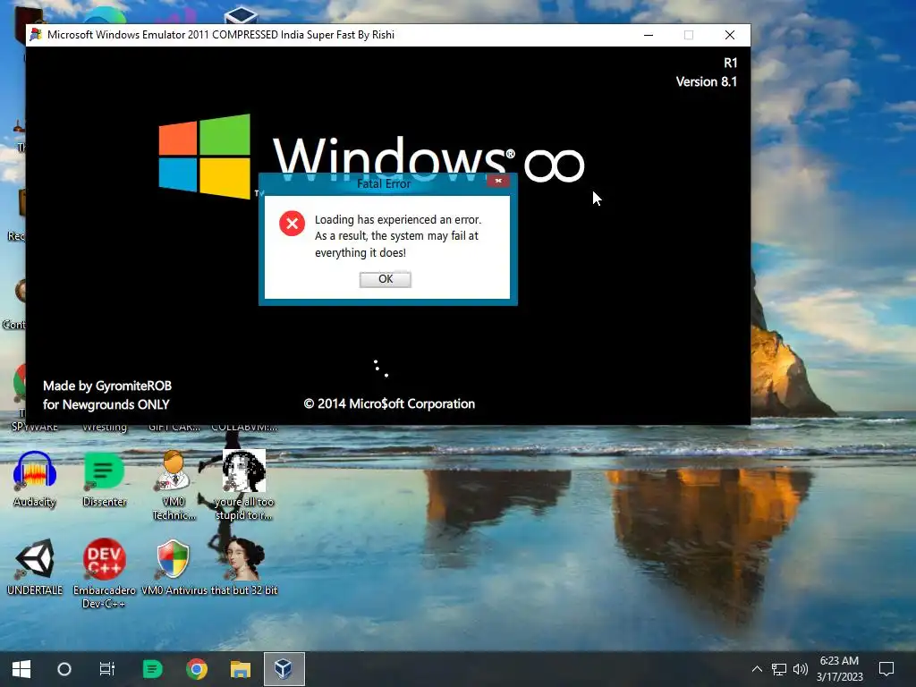
Task: Open Task View on taskbar
Action: pos(107,669)
